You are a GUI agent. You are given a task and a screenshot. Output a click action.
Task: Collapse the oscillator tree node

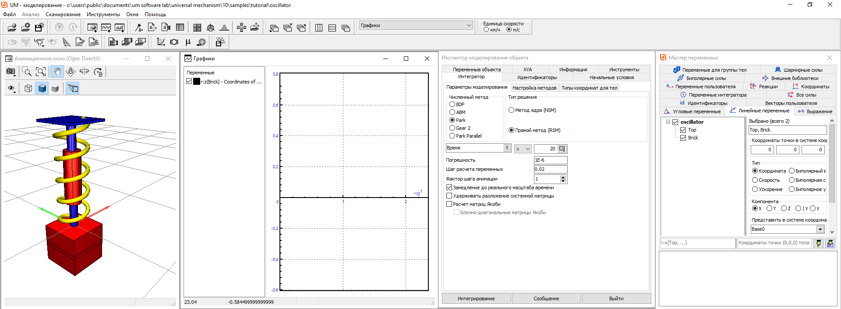point(668,122)
